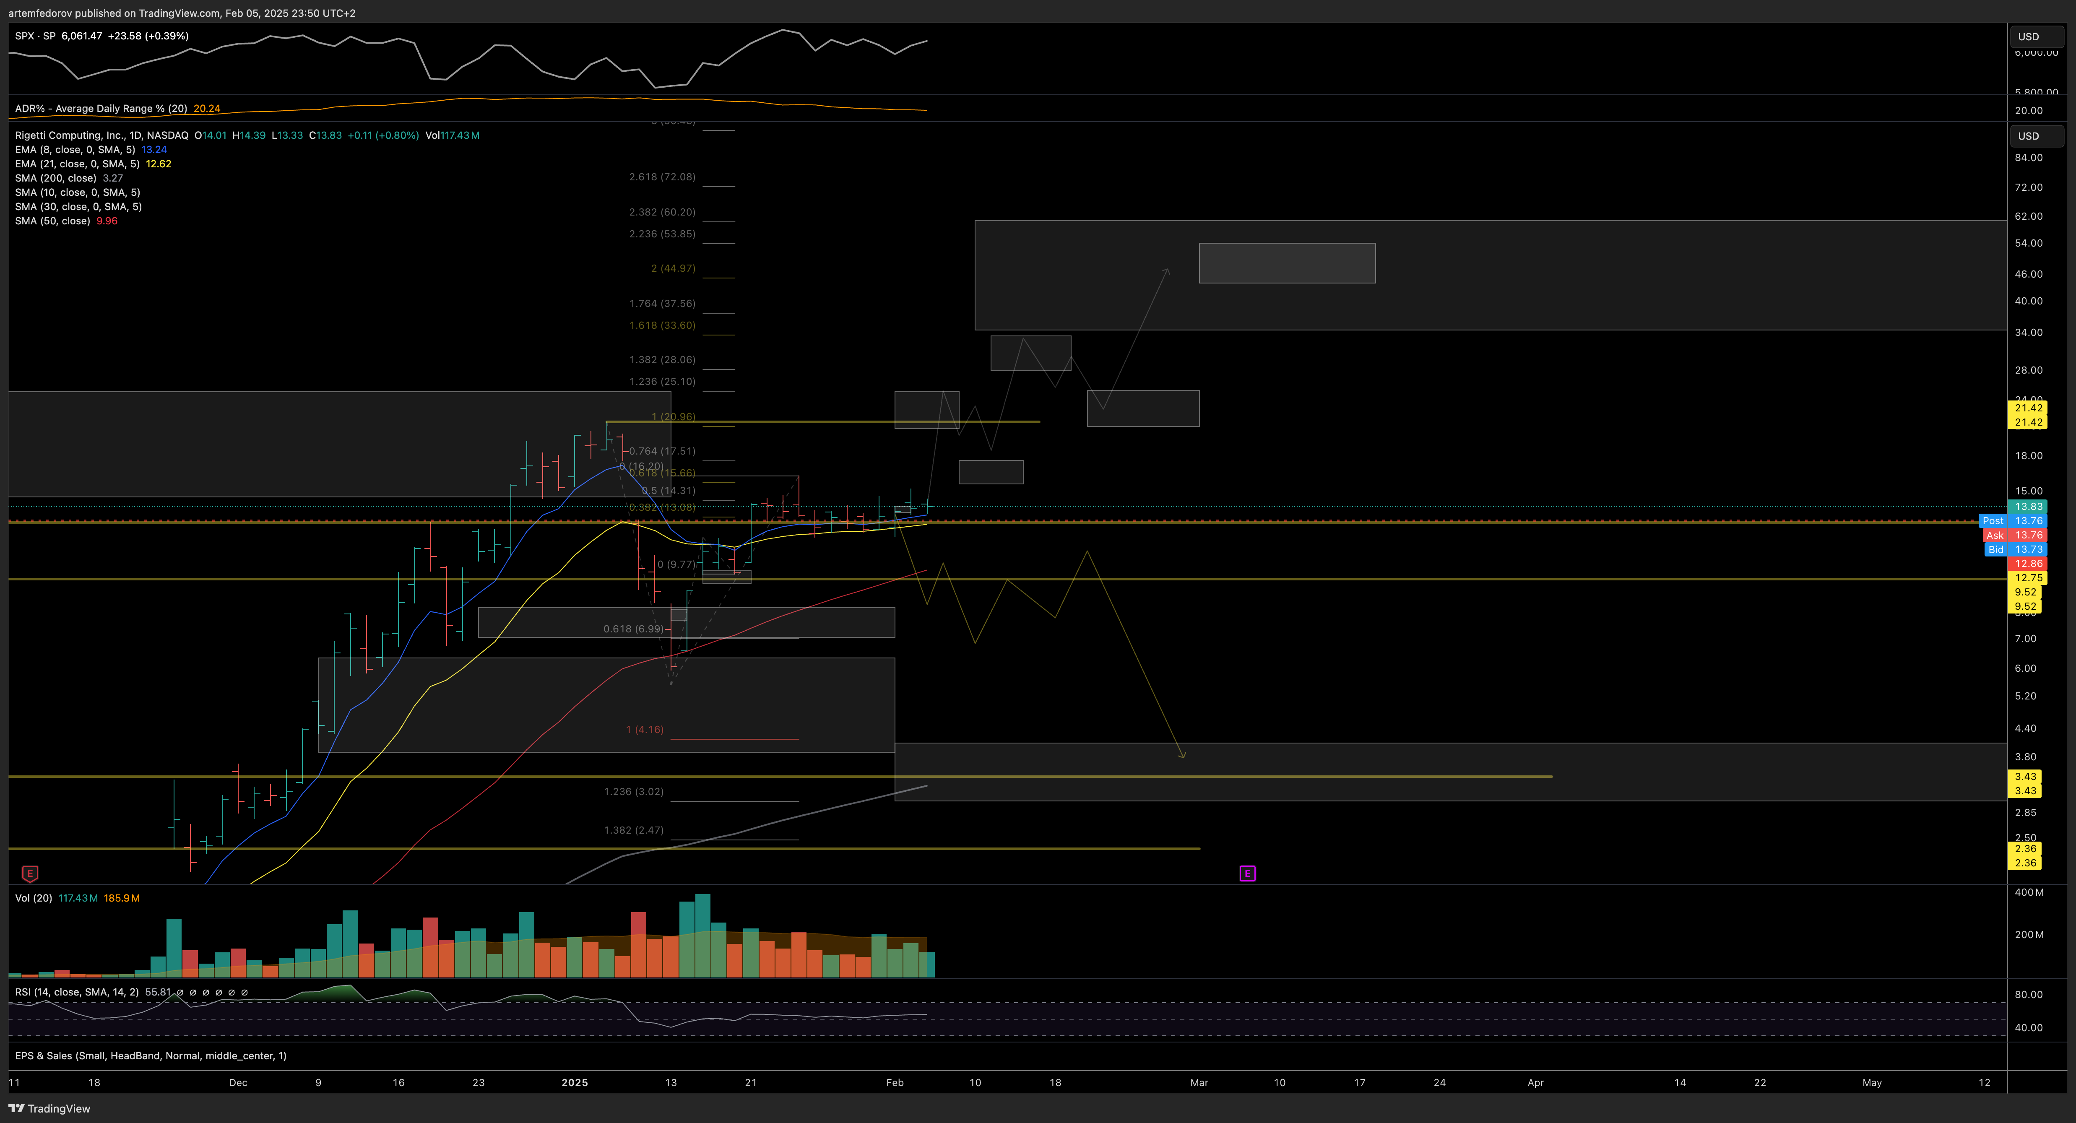
Task: Click the red 12.86 price label
Action: tap(2028, 564)
